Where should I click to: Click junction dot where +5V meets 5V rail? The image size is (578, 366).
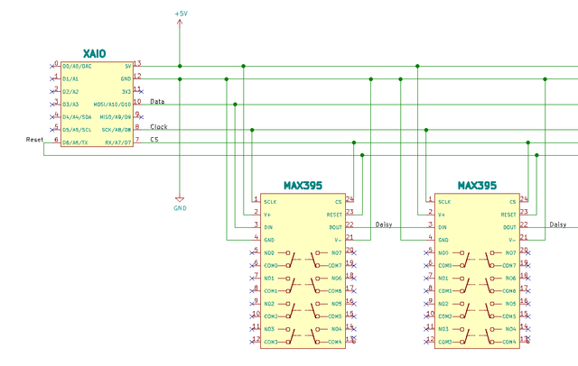click(x=180, y=66)
